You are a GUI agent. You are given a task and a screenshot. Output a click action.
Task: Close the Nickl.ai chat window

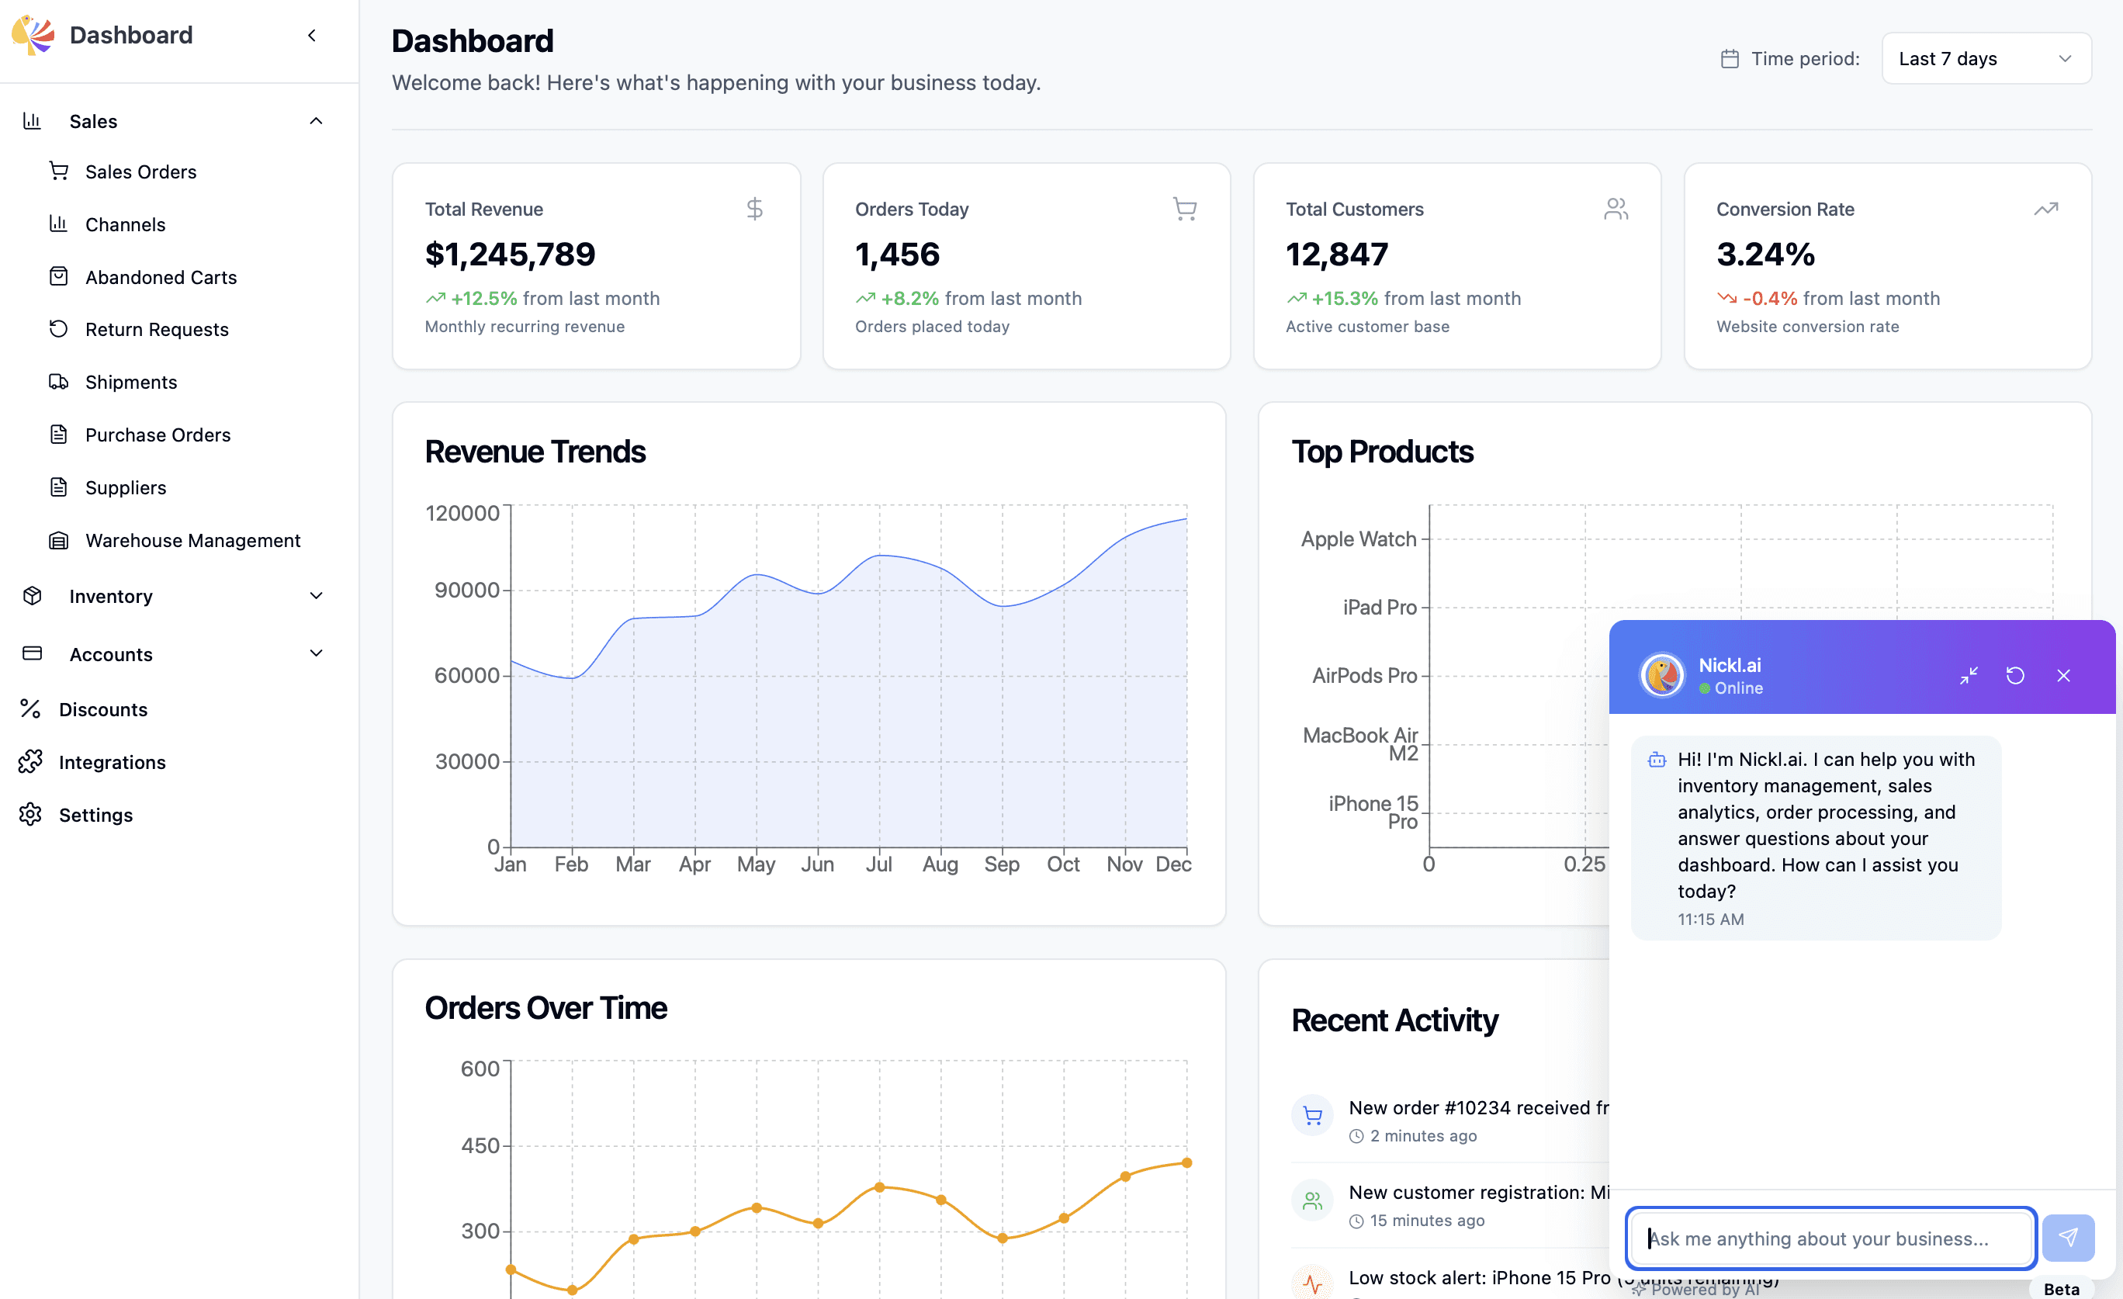point(2063,675)
